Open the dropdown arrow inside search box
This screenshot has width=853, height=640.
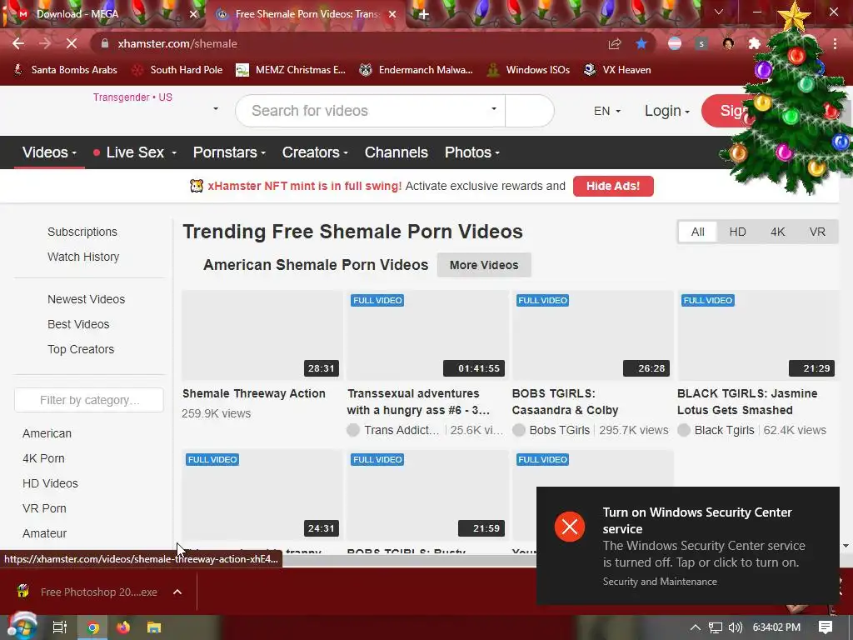click(x=493, y=109)
